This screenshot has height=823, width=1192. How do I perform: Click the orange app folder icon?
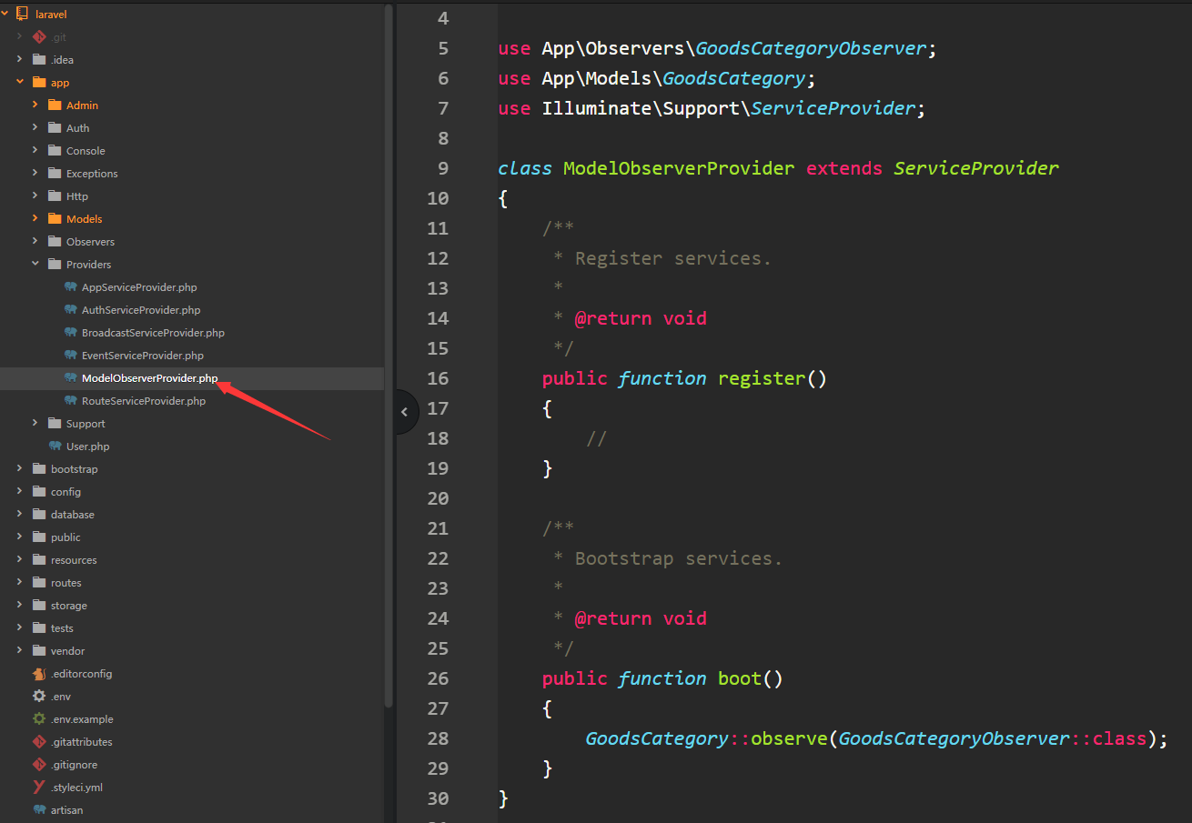[x=38, y=83]
